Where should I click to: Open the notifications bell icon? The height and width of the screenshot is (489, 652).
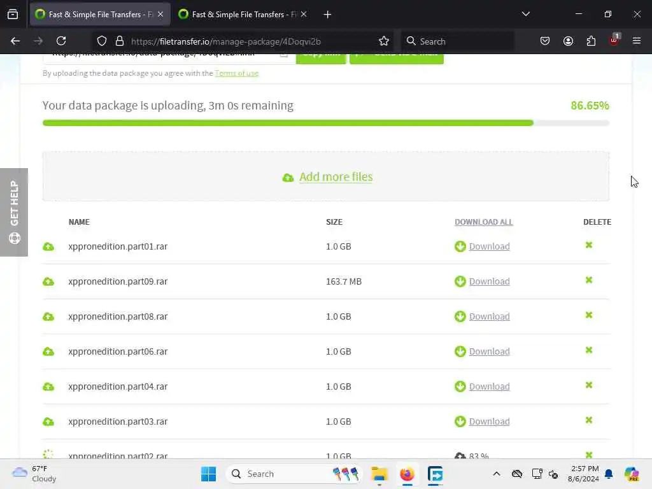[609, 474]
